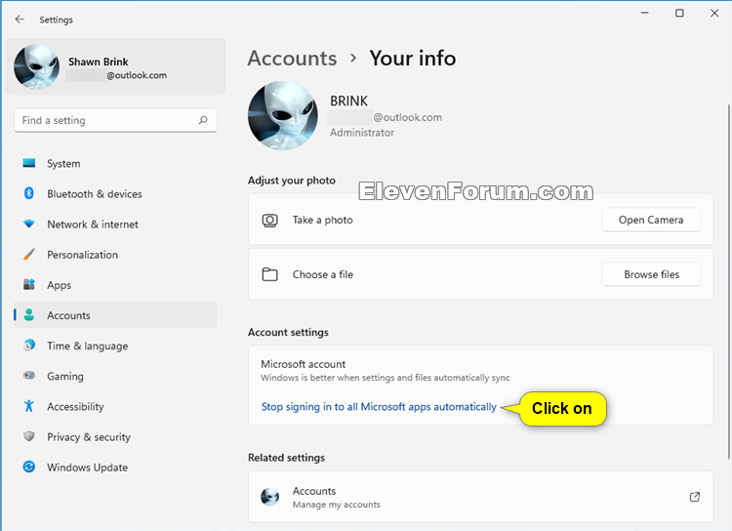
Task: Open Gaming settings
Action: coord(115,376)
